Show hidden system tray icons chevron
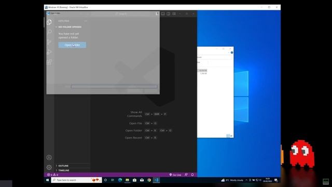This screenshot has width=332, height=187. click(x=246, y=180)
